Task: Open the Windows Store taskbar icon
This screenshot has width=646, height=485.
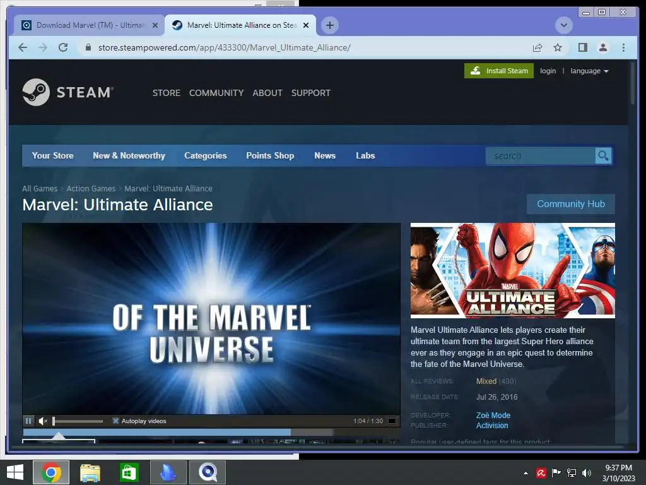Action: (x=129, y=472)
